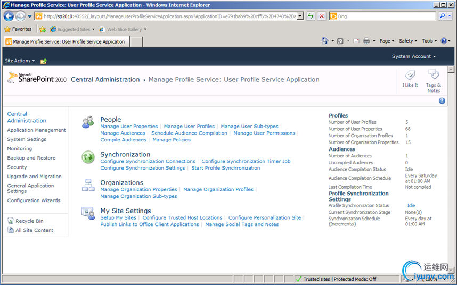Click the Print icon
This screenshot has height=285, width=457.
point(366,41)
